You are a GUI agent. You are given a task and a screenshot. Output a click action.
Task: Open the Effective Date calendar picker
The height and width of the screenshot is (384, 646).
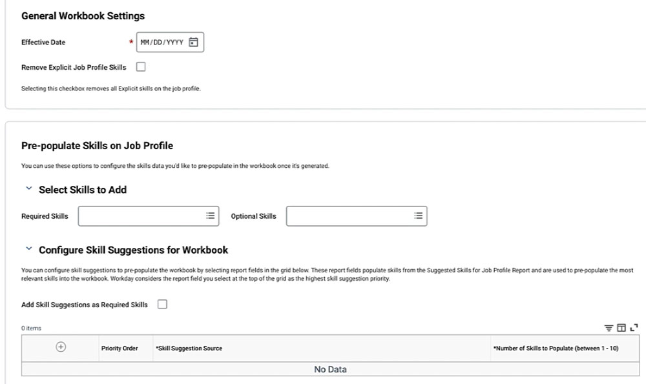pyautogui.click(x=193, y=42)
